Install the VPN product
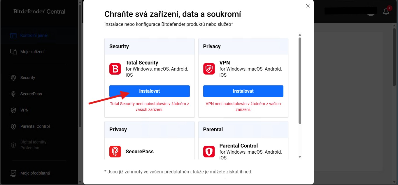Screen dimensions: 398x185 pos(243,91)
